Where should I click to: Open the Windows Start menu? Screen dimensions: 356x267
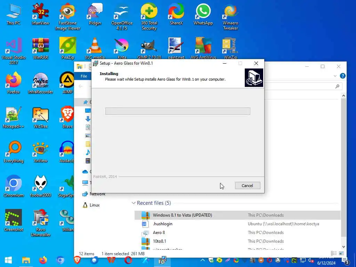point(8,260)
